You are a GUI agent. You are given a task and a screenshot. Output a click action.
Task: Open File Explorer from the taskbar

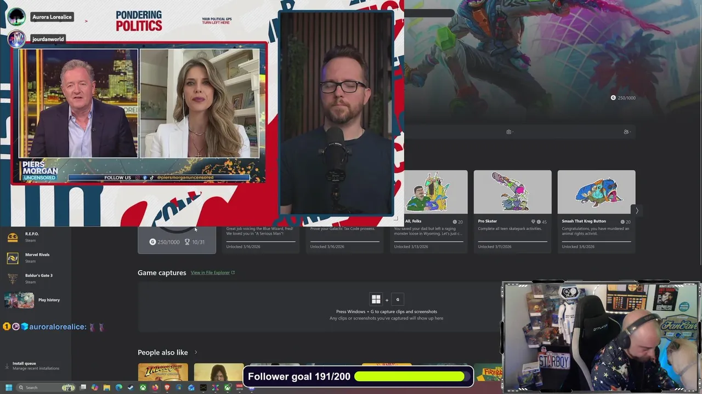pyautogui.click(x=107, y=387)
